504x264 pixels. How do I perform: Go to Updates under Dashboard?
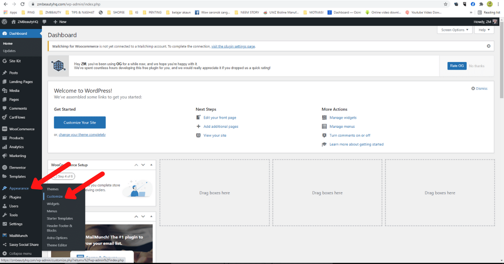[x=9, y=51]
